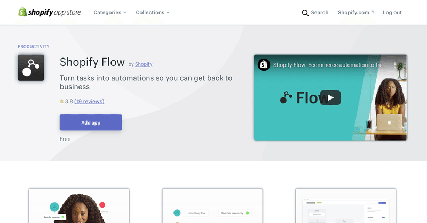
Task: Expand the Categories menu
Action: click(x=110, y=12)
